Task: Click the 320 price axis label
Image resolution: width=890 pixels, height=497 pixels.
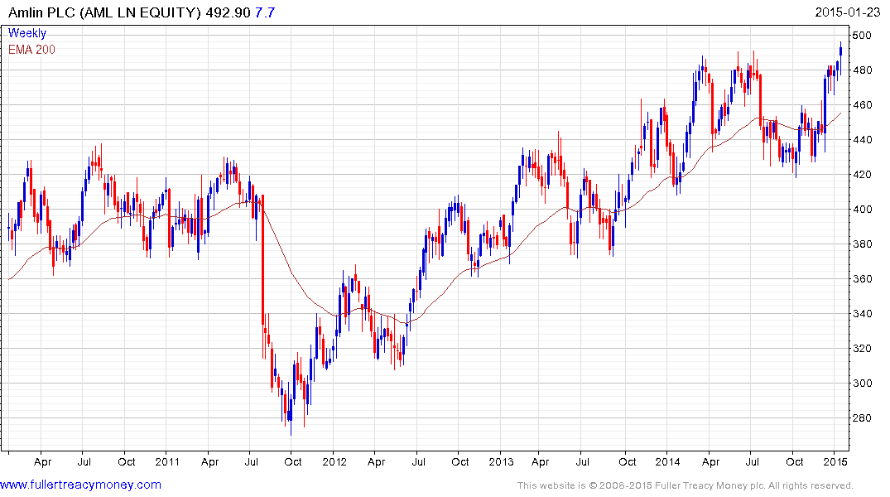Action: (x=862, y=348)
